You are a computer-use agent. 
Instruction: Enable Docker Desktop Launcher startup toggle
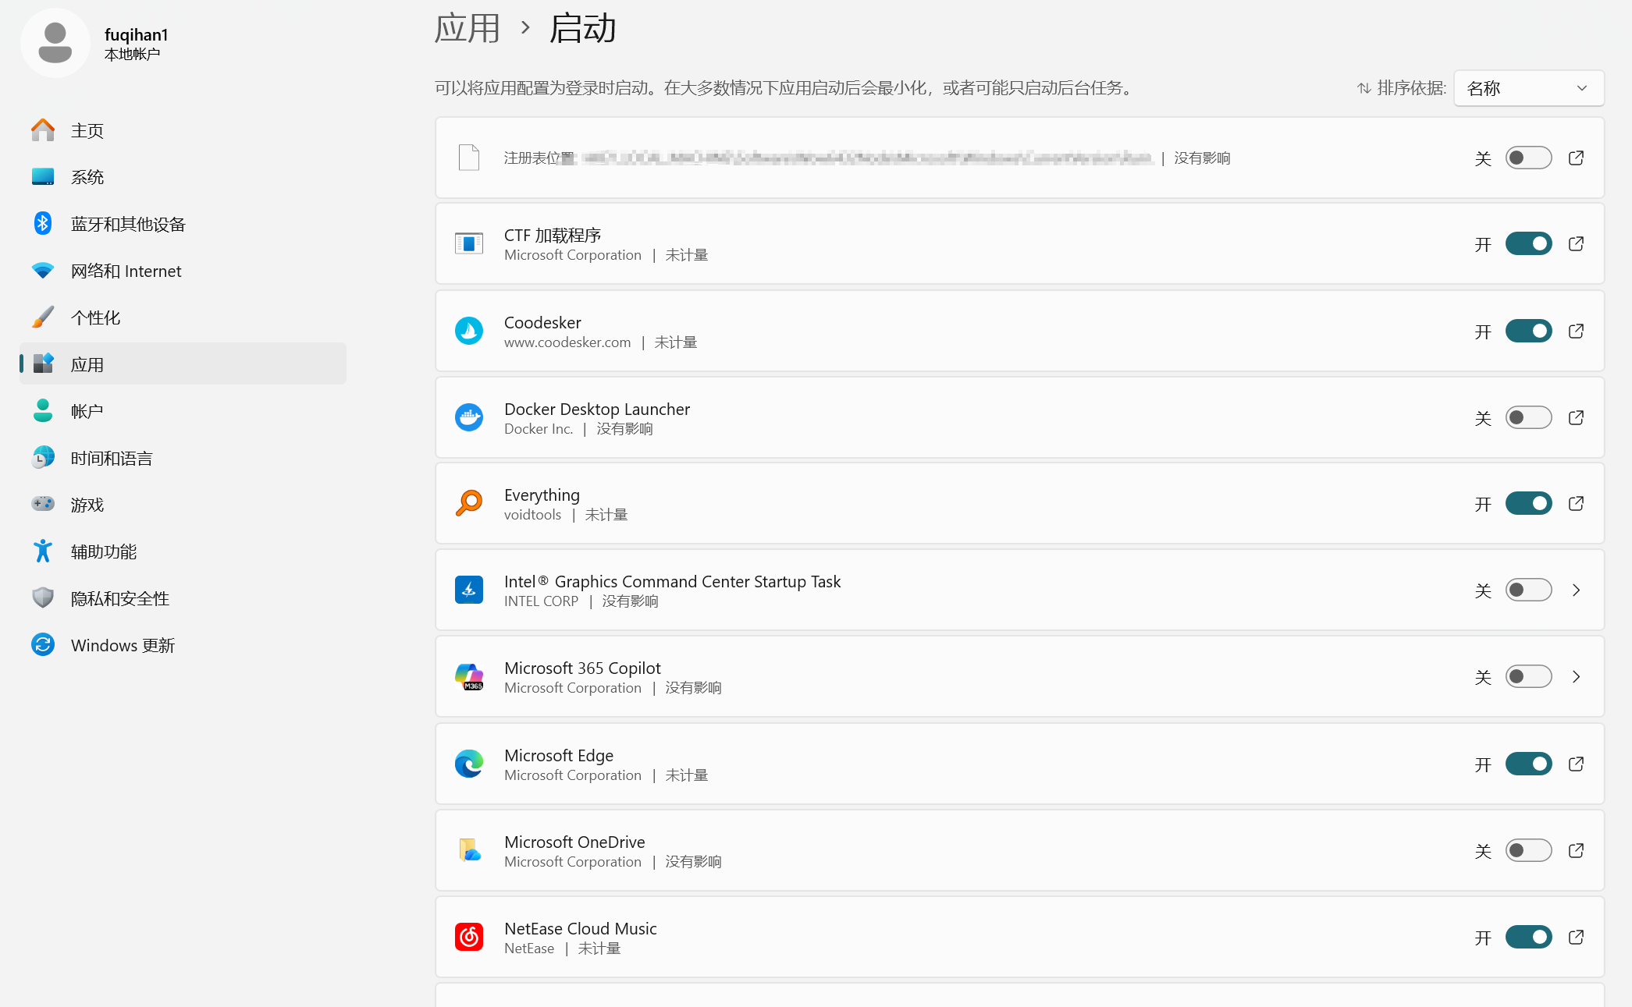(1528, 418)
